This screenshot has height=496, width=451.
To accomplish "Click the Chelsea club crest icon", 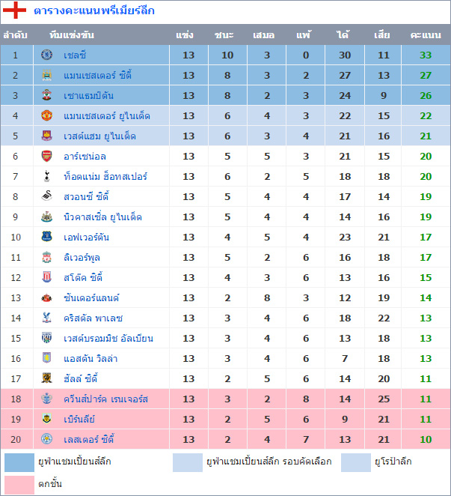I will (47, 55).
